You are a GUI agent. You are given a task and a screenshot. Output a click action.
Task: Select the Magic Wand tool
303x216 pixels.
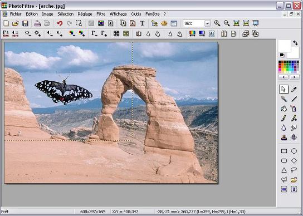tap(284, 99)
